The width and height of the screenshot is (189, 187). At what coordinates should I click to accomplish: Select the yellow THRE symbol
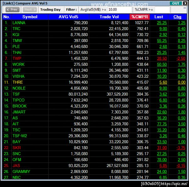[18, 82]
